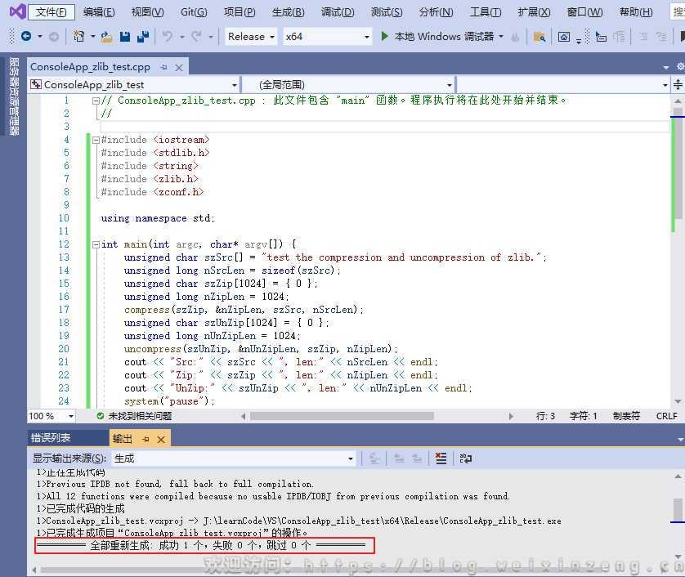685x577 pixels.
Task: Click the 本地 Windows 调试器 button
Action: point(443,37)
